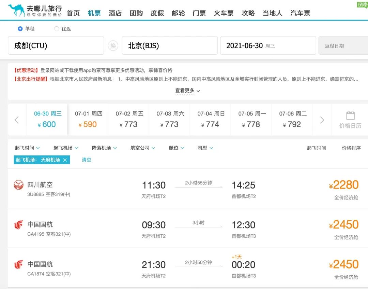This screenshot has height=289, width=368.
Task: Click the left arrow to see earlier dates
Action: pos(16,119)
